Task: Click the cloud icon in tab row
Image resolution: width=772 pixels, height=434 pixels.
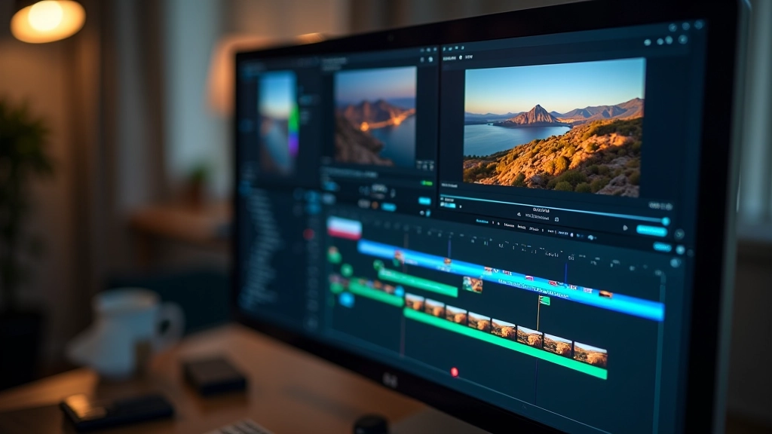Action: tap(591, 237)
